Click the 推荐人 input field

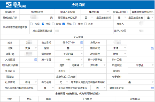tap(141, 24)
